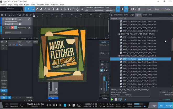The height and width of the screenshot is (109, 173).
Task: Return to zero in transport
Action: (60, 105)
